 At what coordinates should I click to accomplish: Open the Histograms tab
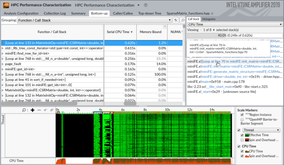209,19
